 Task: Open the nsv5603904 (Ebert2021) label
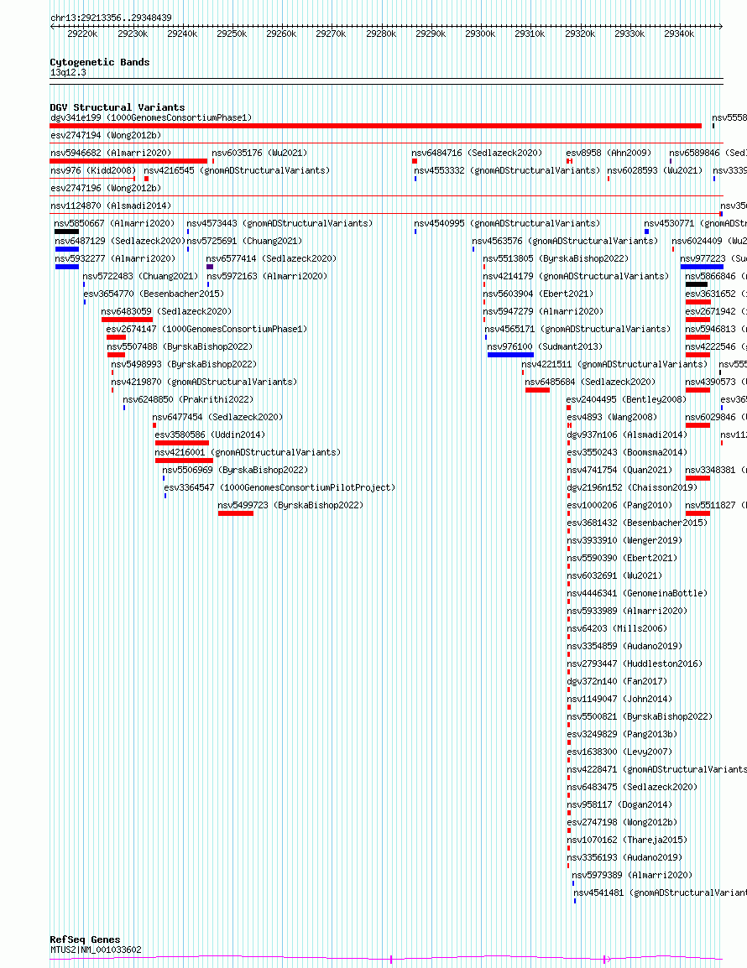coord(537,294)
